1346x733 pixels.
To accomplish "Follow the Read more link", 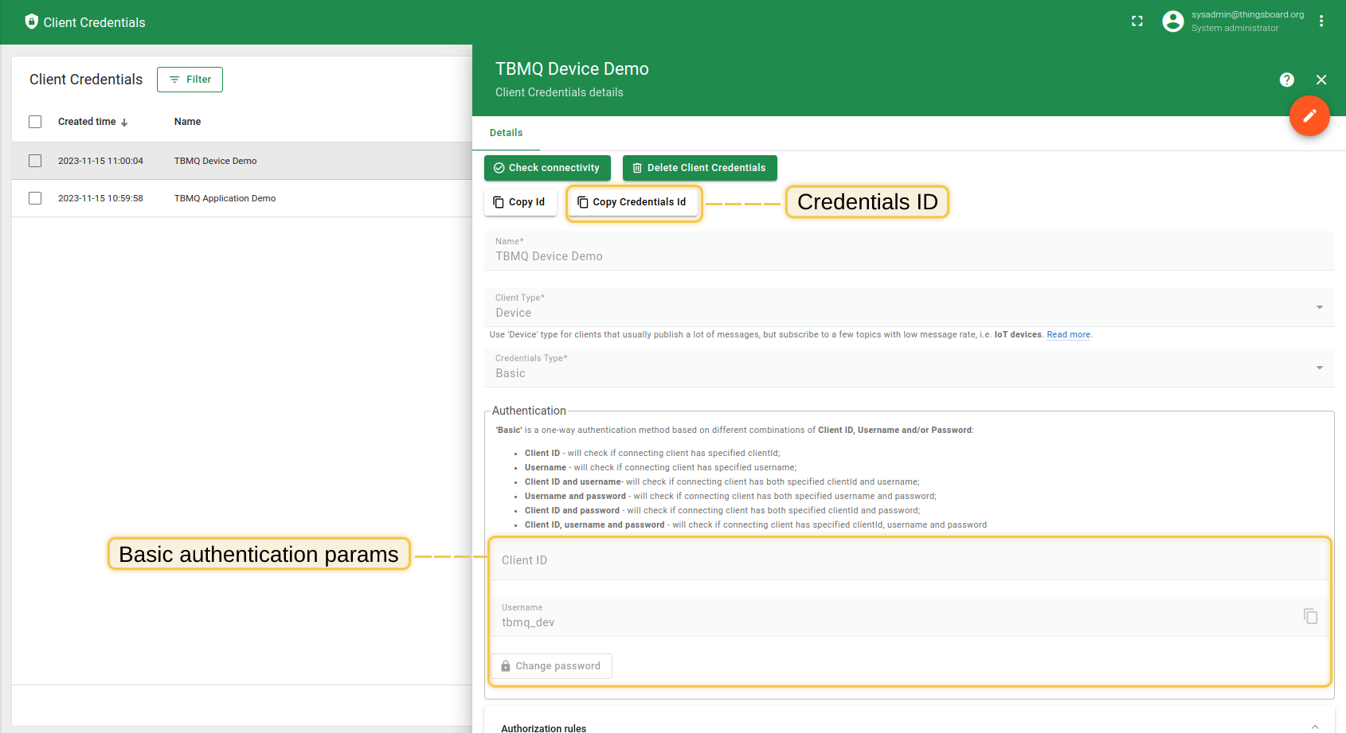I will click(1068, 335).
